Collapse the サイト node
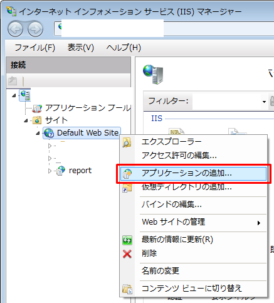Image resolution: width=274 pixels, height=303 pixels. click(x=26, y=120)
